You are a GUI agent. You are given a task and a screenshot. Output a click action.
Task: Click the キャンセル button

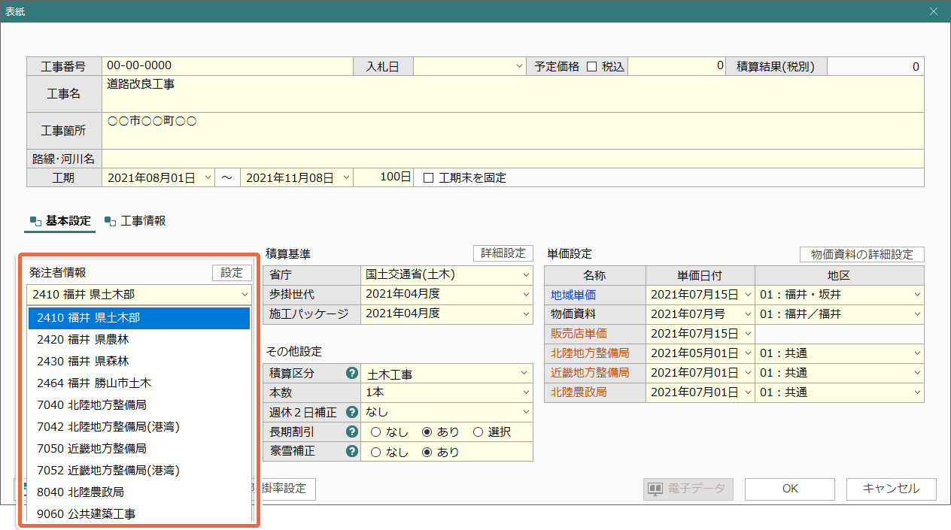[x=892, y=489]
